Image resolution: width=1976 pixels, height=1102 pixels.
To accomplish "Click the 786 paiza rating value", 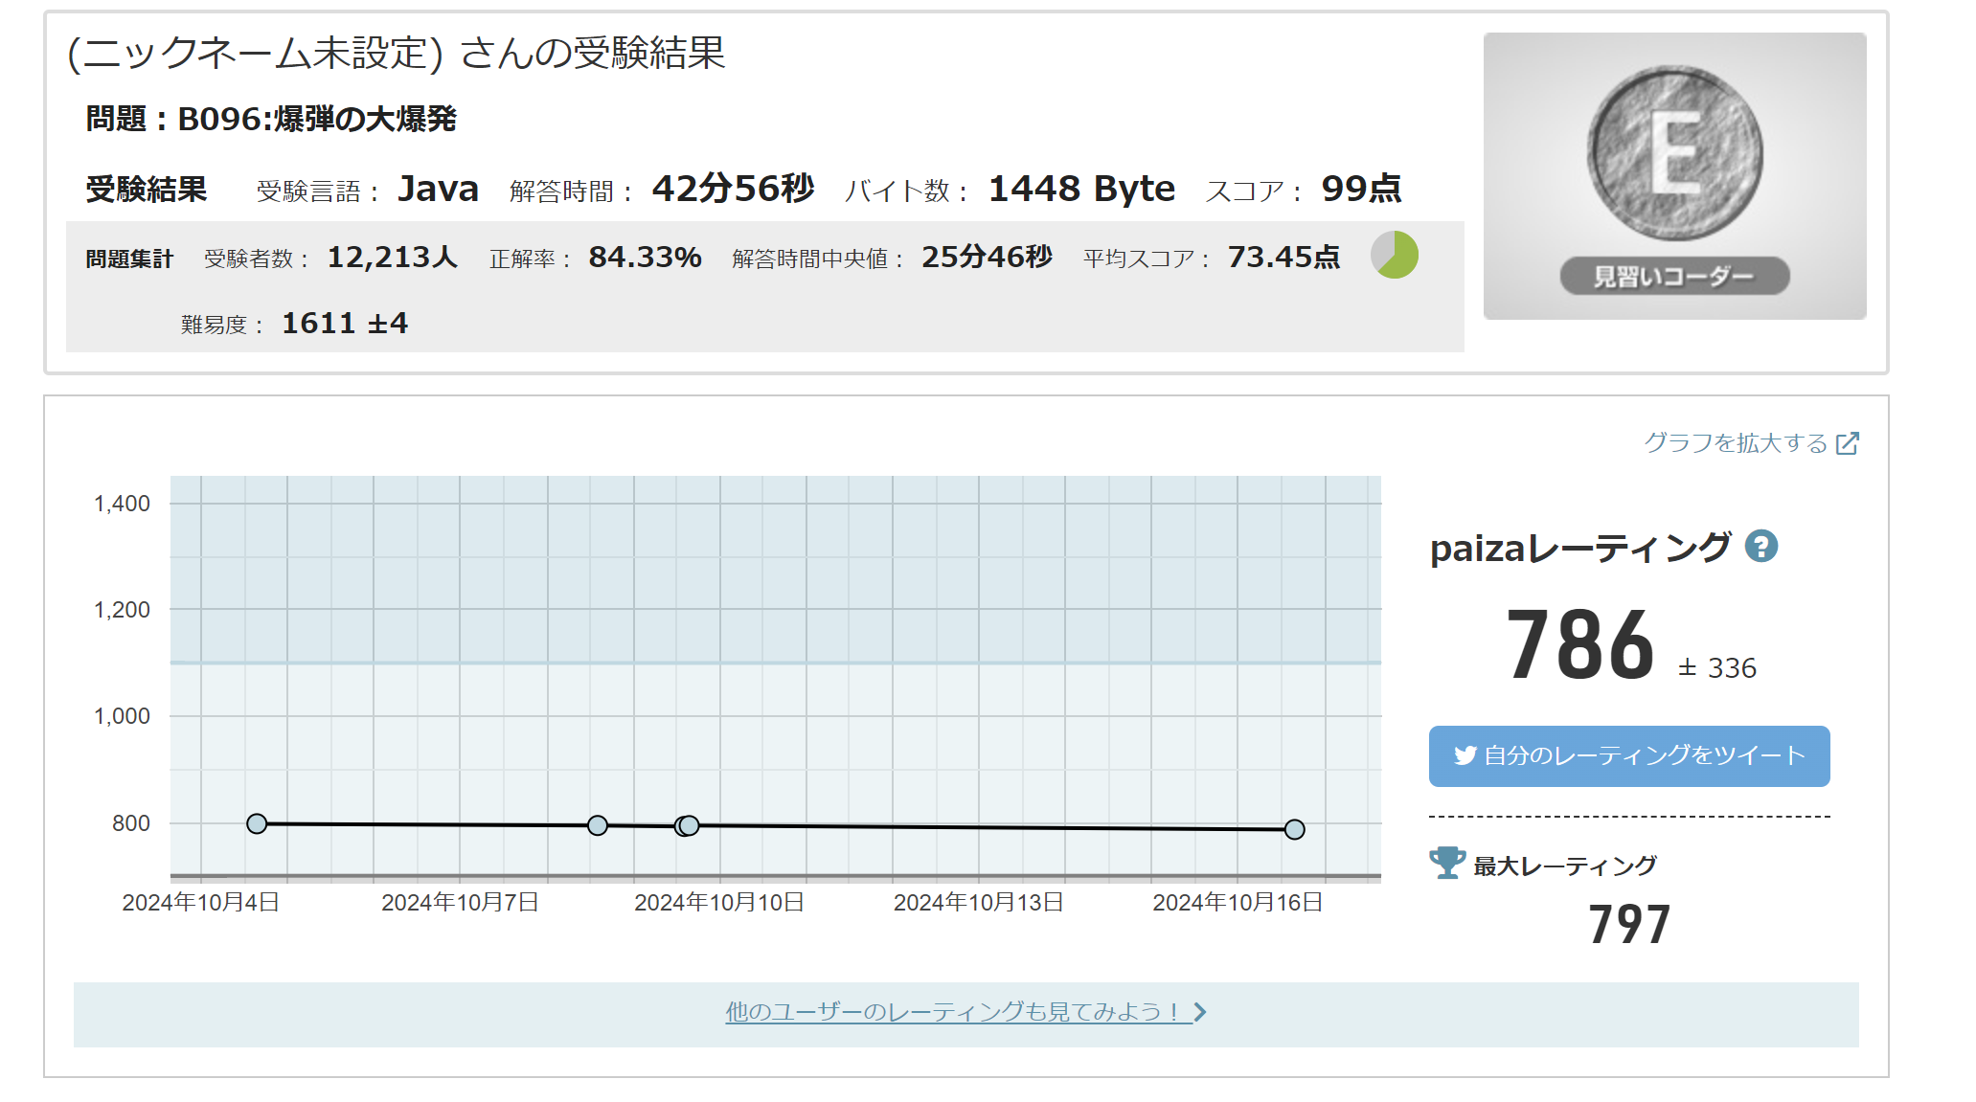I will coord(1580,646).
